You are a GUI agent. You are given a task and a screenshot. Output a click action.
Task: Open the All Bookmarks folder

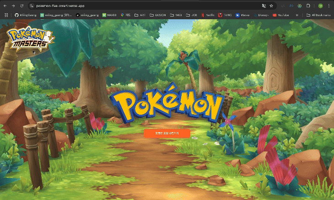[x=318, y=15]
